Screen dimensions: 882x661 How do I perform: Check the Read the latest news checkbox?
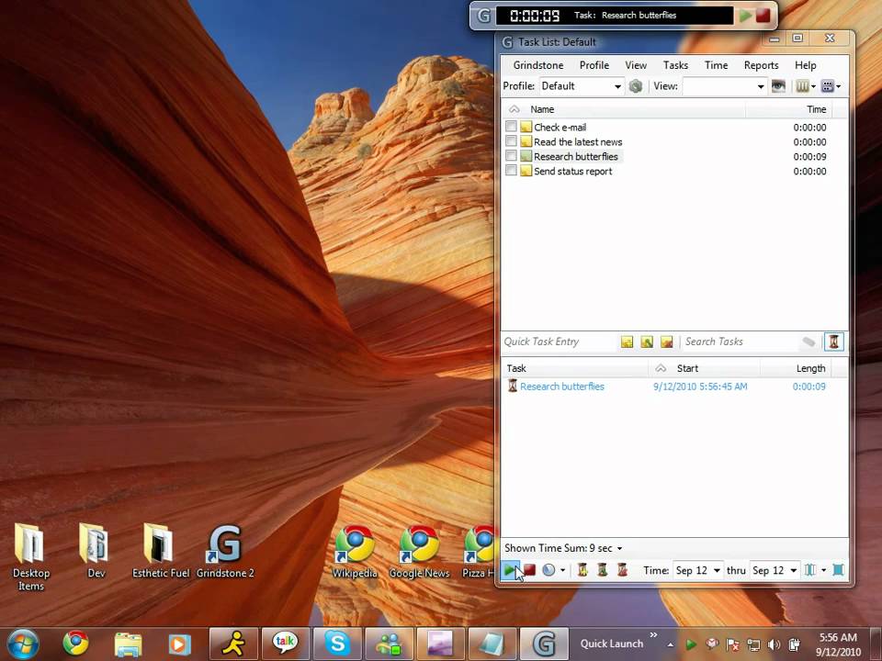[x=511, y=140]
